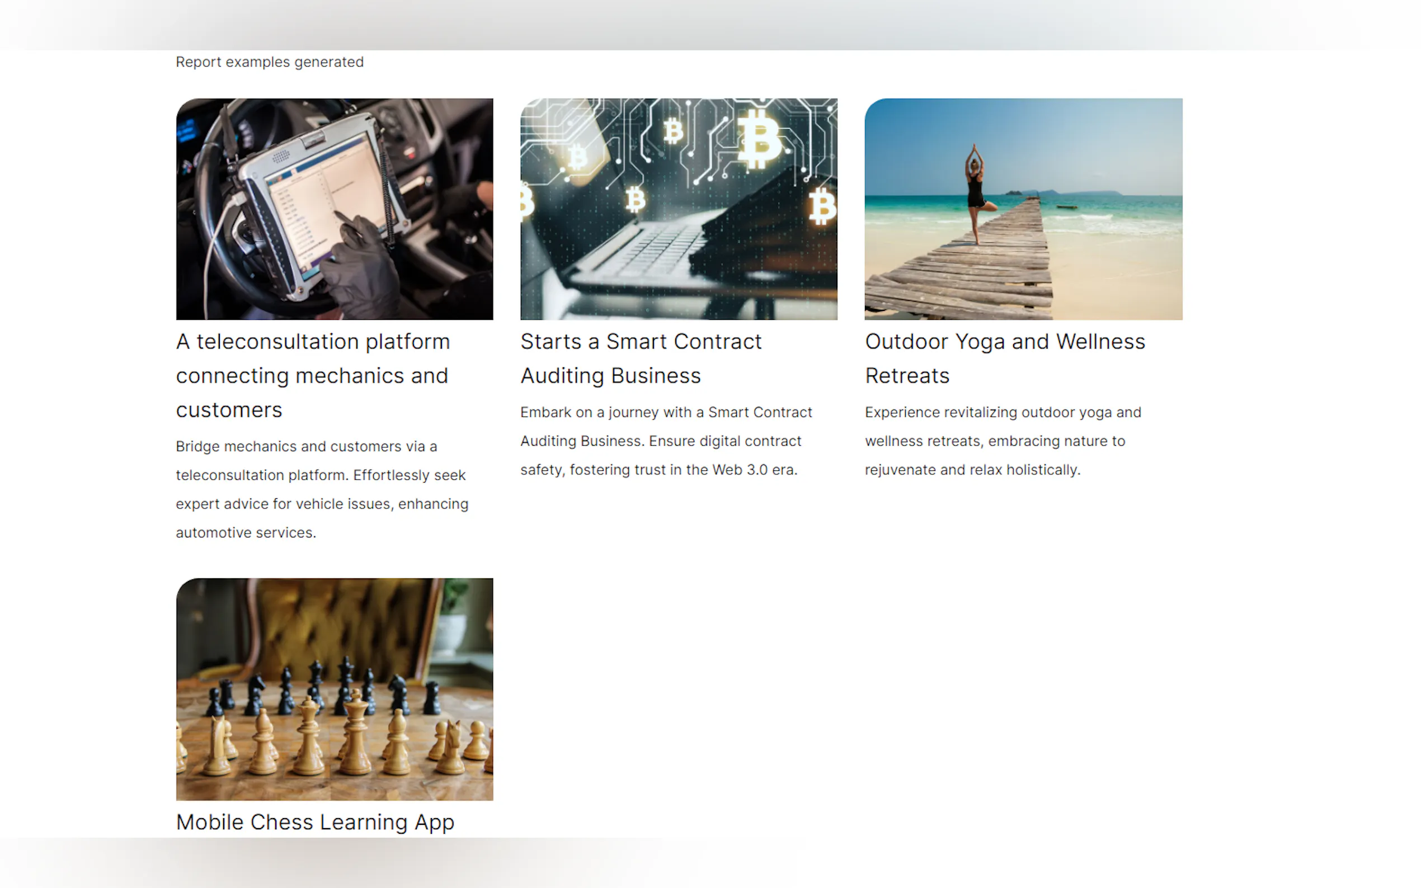Click the Bitcoin symbol at image's right edge
The height and width of the screenshot is (888, 1421).
(822, 206)
